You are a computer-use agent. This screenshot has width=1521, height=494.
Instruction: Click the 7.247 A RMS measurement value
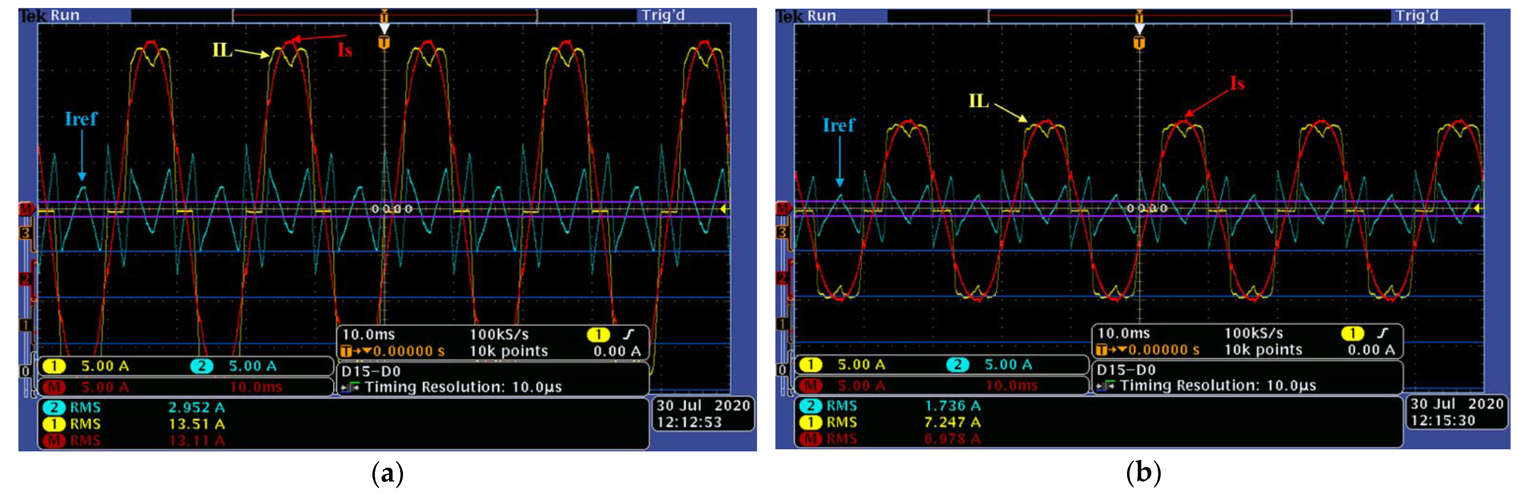pos(952,423)
